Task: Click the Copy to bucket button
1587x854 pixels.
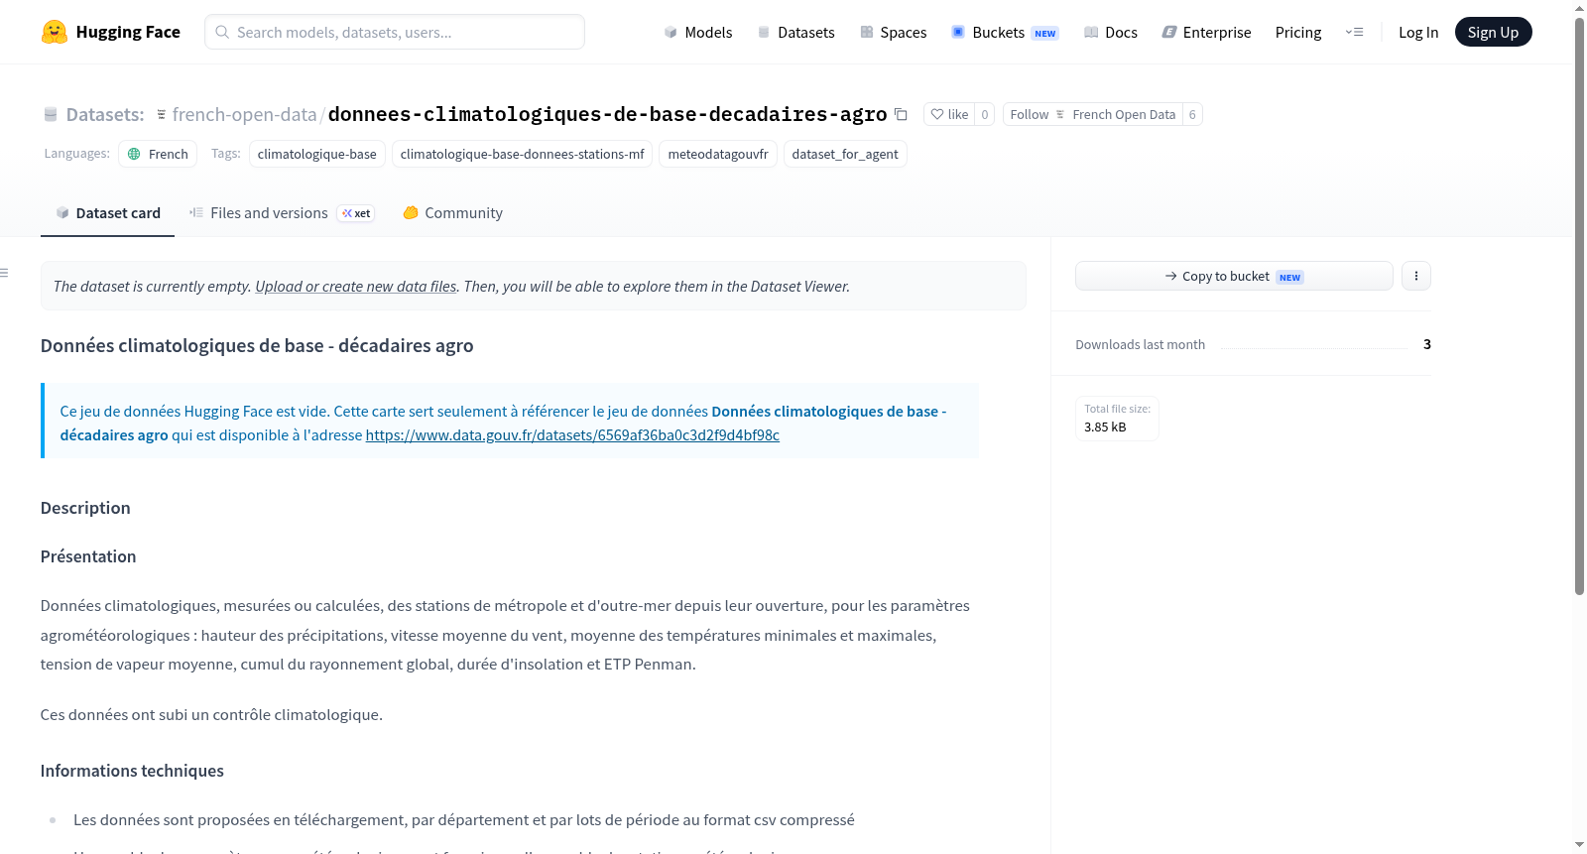Action: click(x=1234, y=276)
